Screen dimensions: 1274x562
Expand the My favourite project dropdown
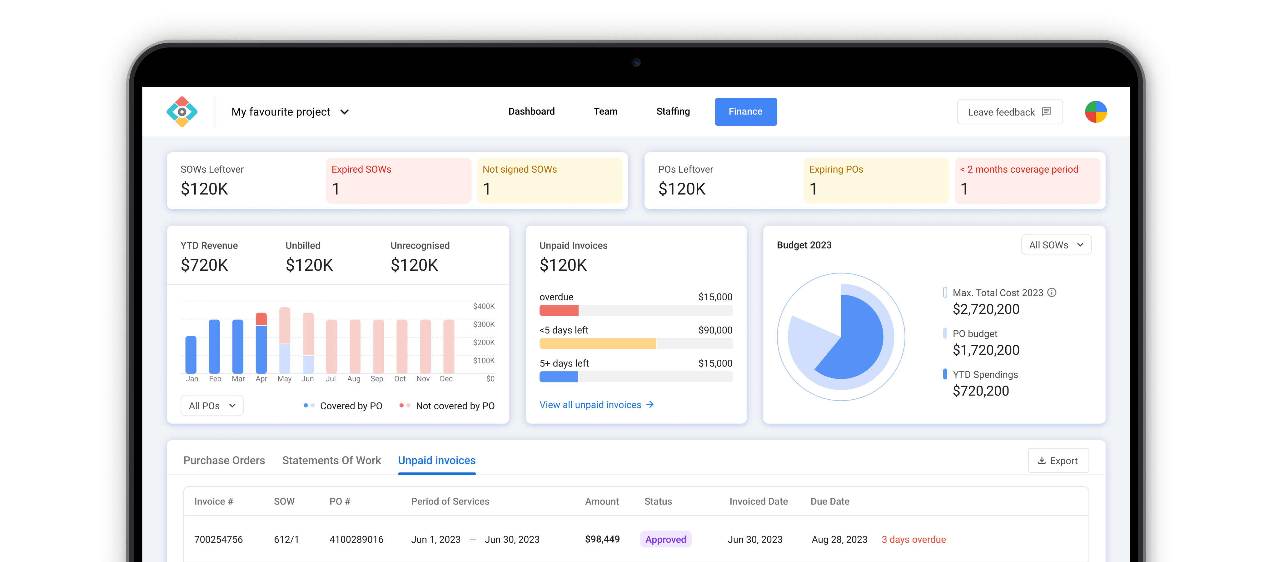point(290,112)
